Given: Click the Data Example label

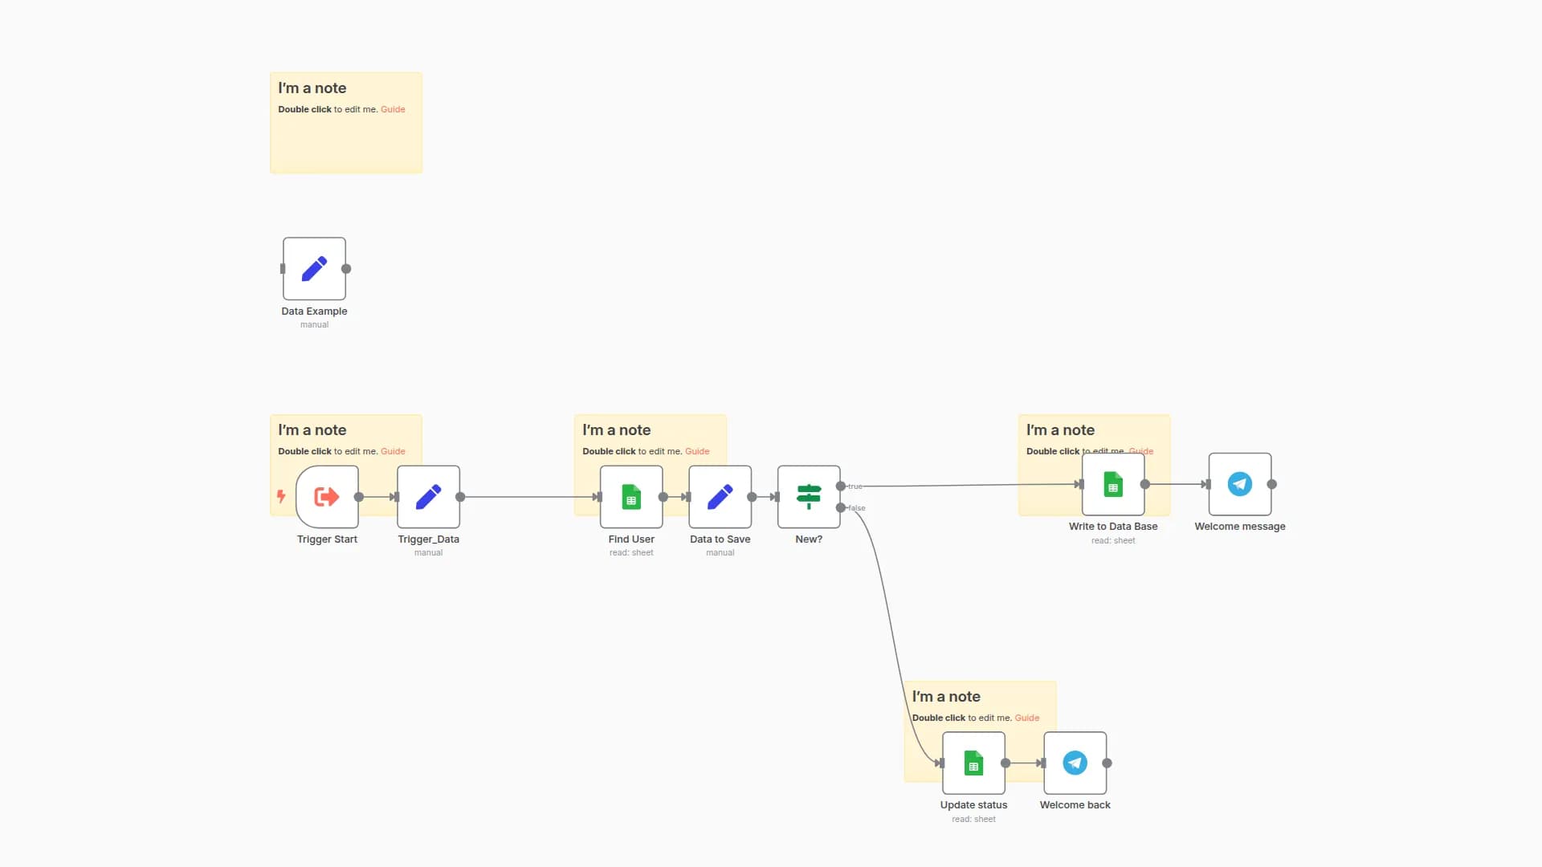Looking at the screenshot, I should click(x=314, y=311).
